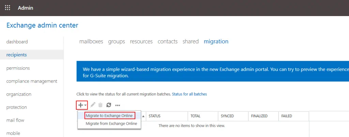Viewport: 349px width, 137px height.
Task: Refresh the migration batch list
Action: (x=109, y=105)
